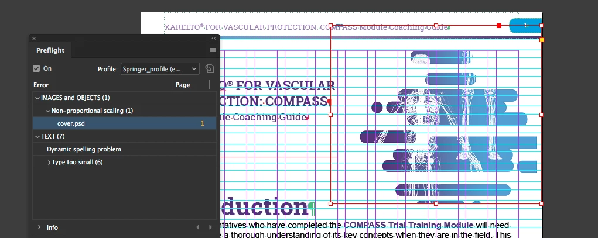
Task: Go to next error with right arrow
Action: (x=210, y=227)
